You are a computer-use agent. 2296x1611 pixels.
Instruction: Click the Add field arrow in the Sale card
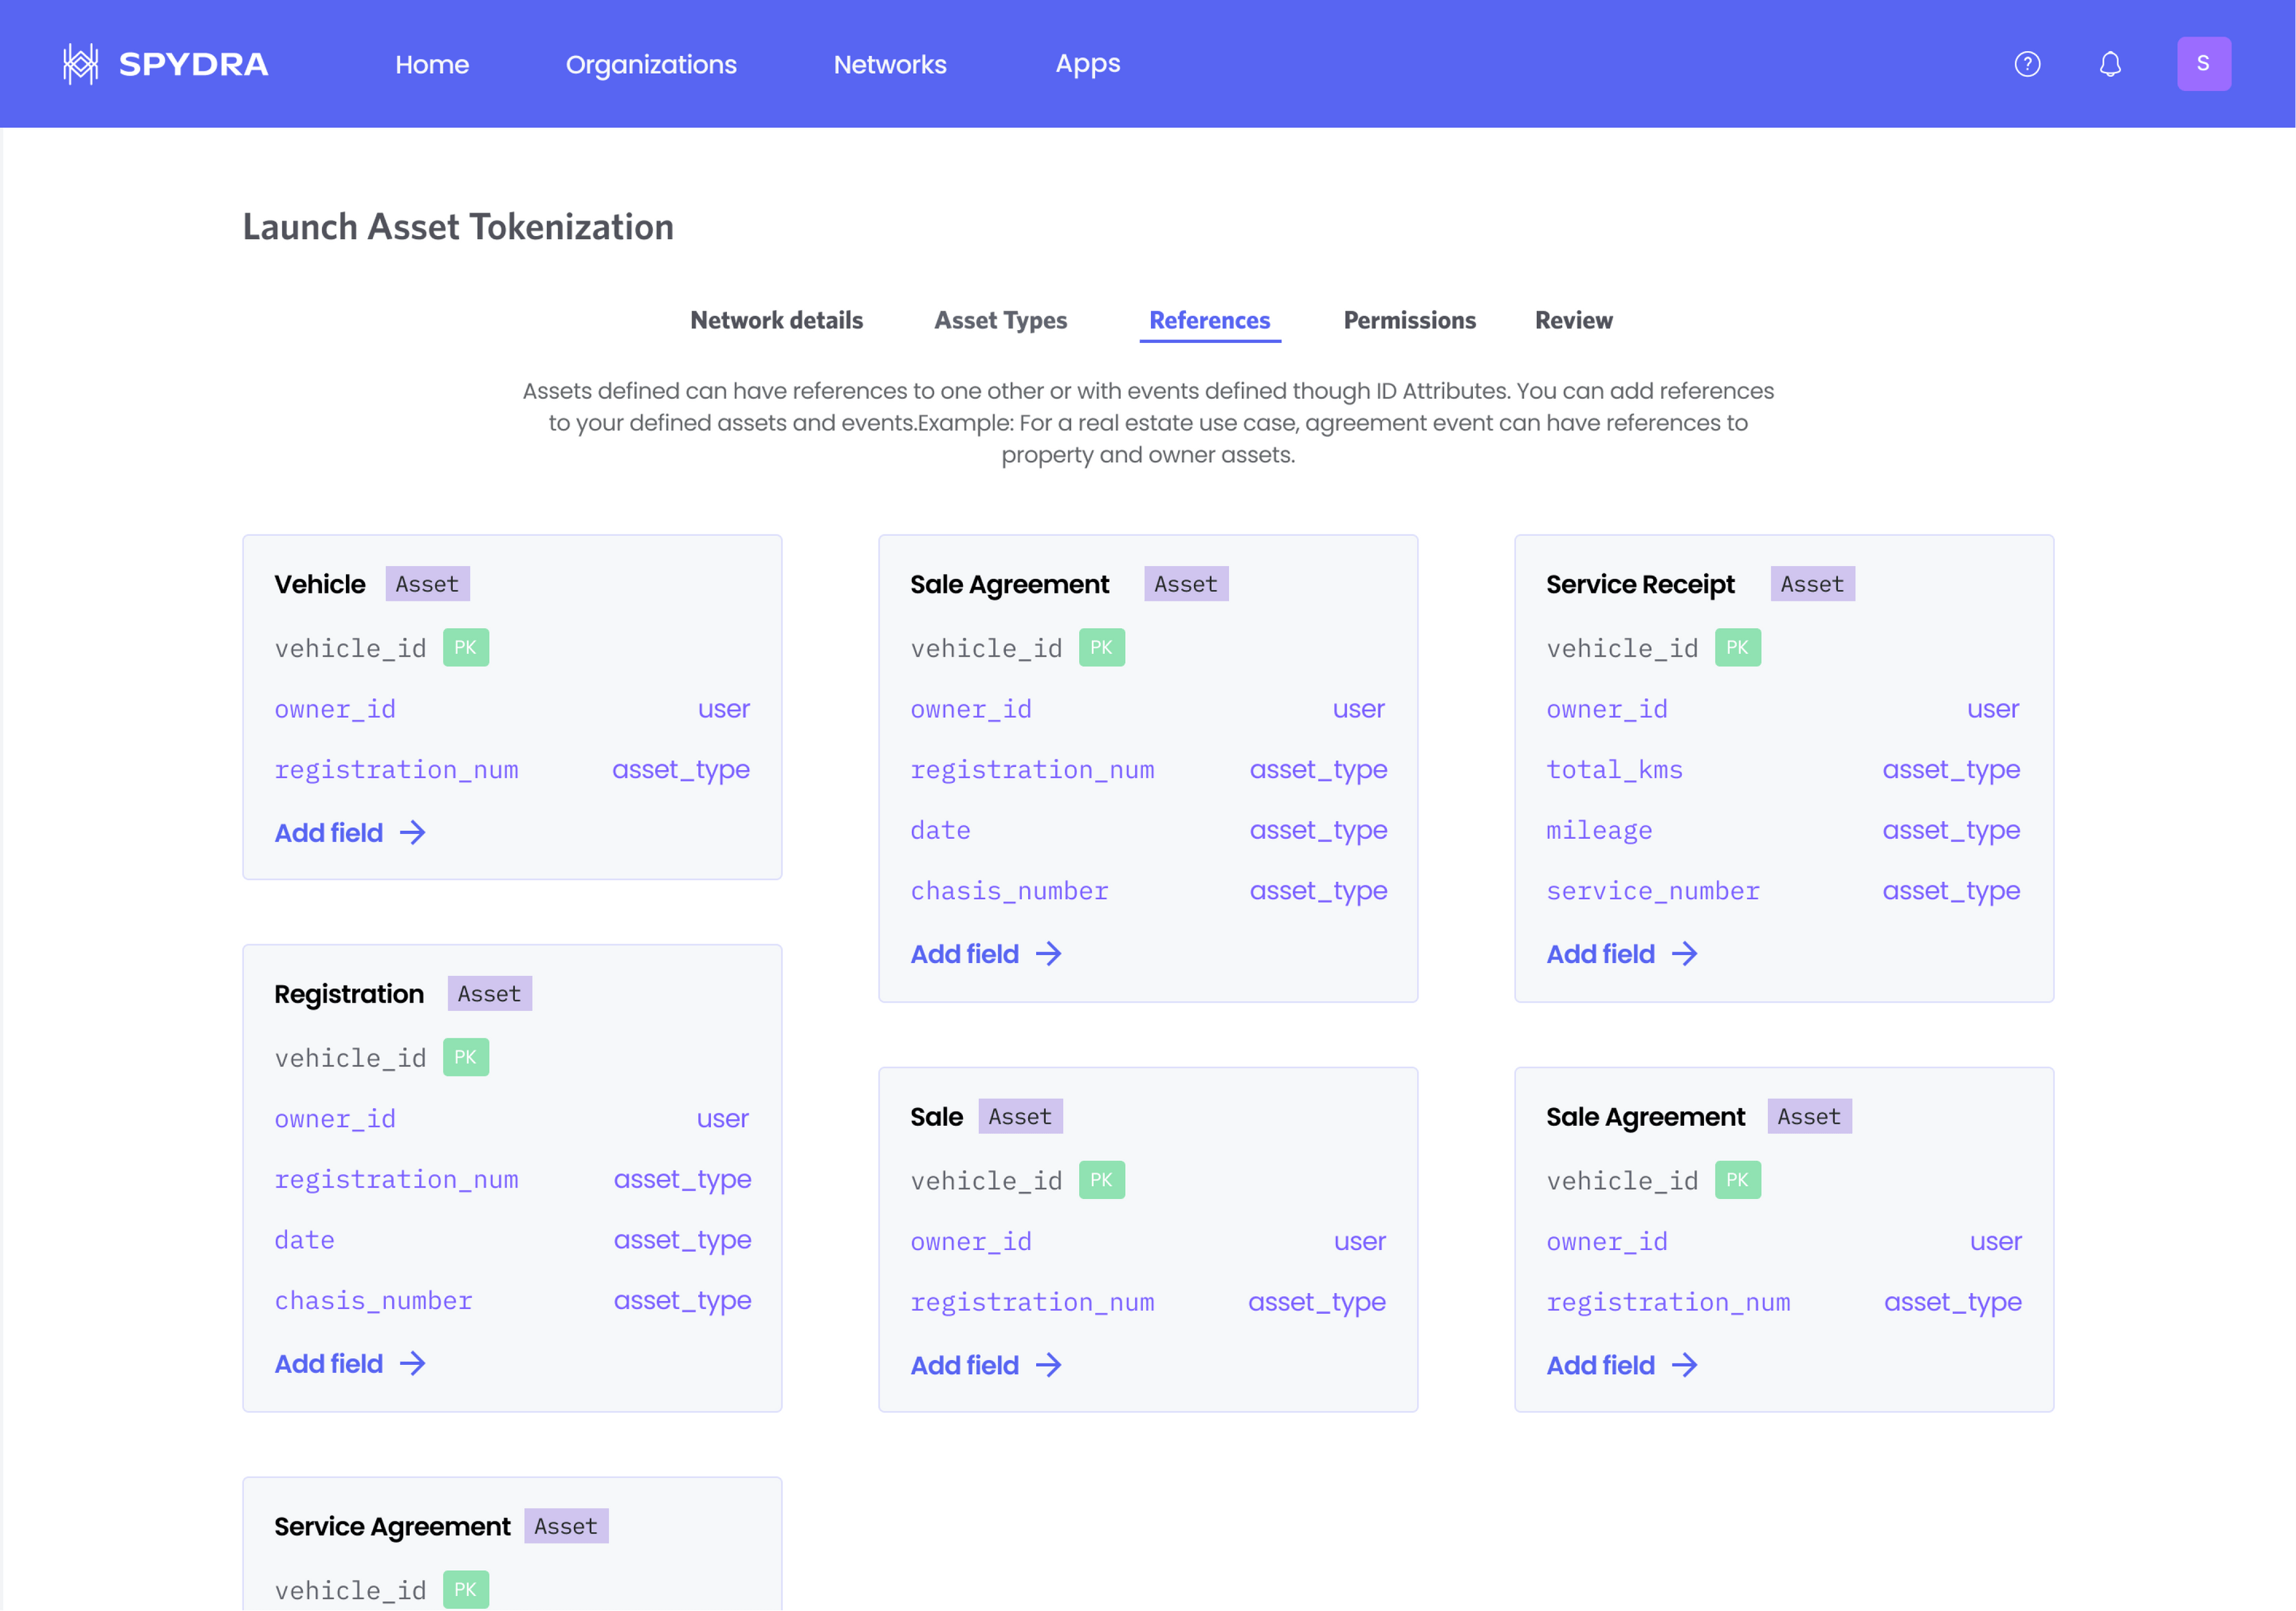click(x=1049, y=1365)
